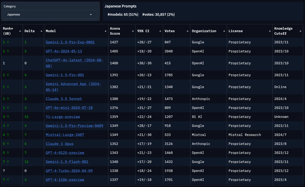Open the GPT-4-0125-preview link
The height and width of the screenshot is (187, 305).
(65, 153)
